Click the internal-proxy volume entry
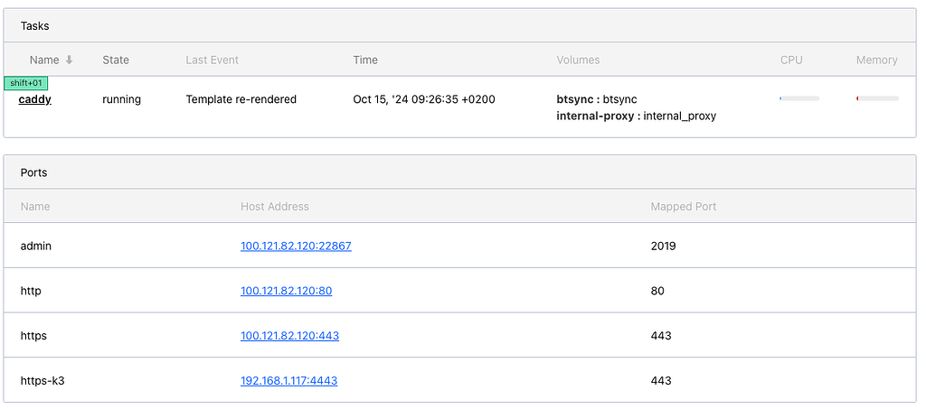This screenshot has height=409, width=926. coord(636,116)
